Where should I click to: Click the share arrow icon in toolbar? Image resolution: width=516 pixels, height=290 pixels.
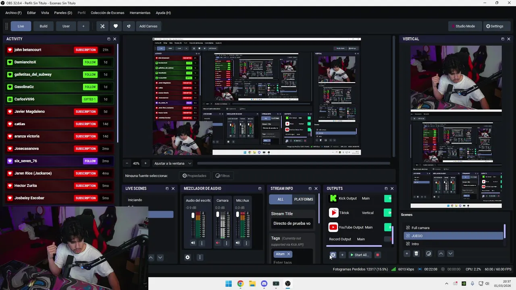[x=129, y=26]
